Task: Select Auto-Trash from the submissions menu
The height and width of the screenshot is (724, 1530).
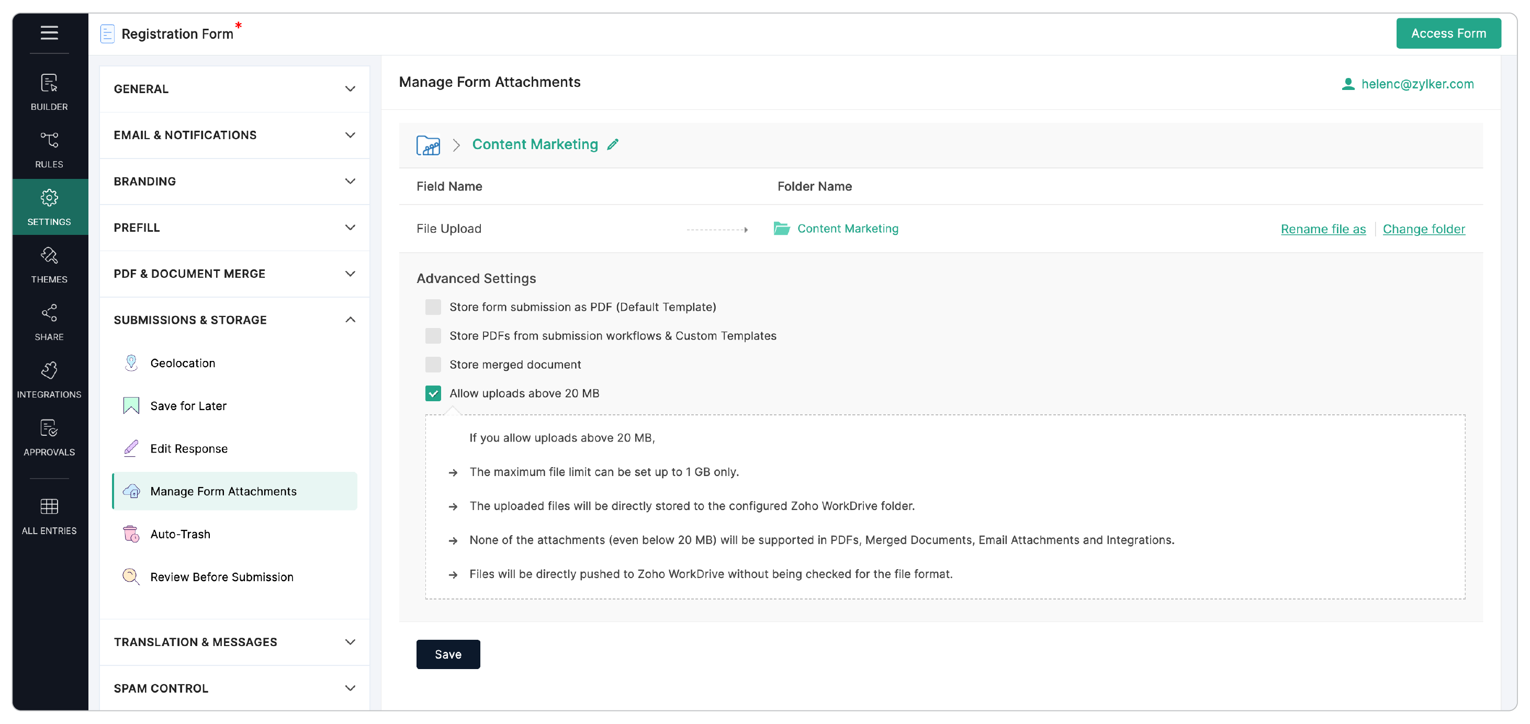Action: click(x=179, y=534)
